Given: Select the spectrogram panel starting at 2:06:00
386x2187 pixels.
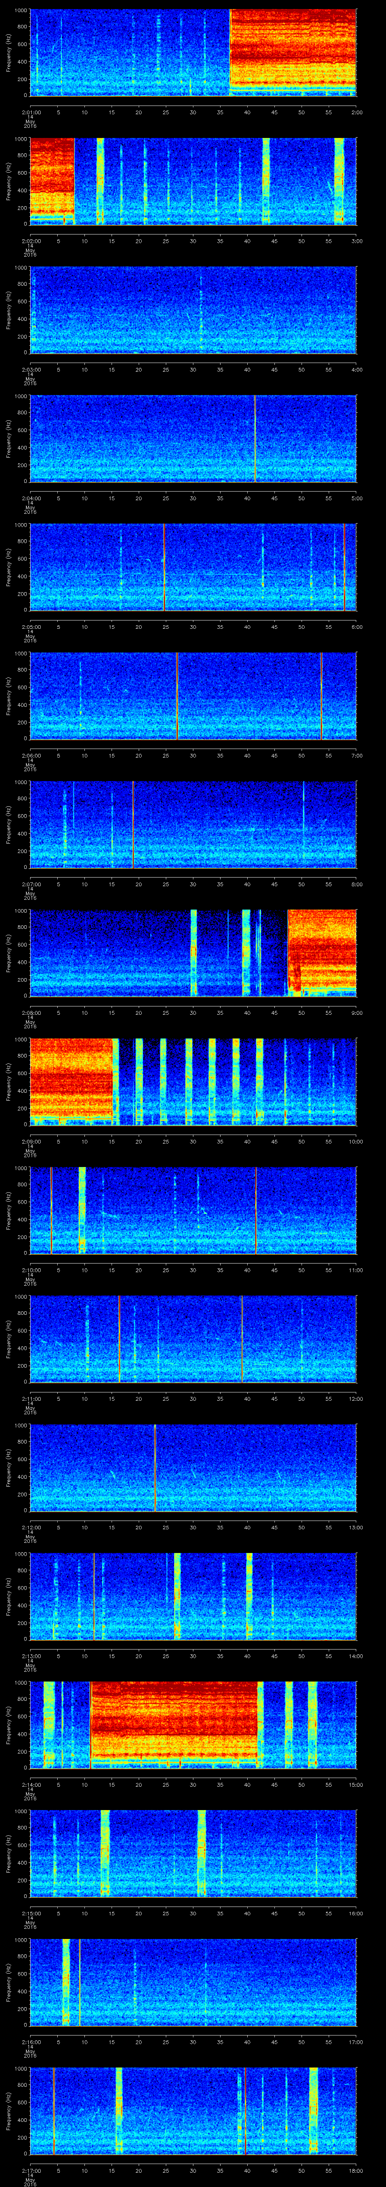Looking at the screenshot, I should click(x=193, y=695).
